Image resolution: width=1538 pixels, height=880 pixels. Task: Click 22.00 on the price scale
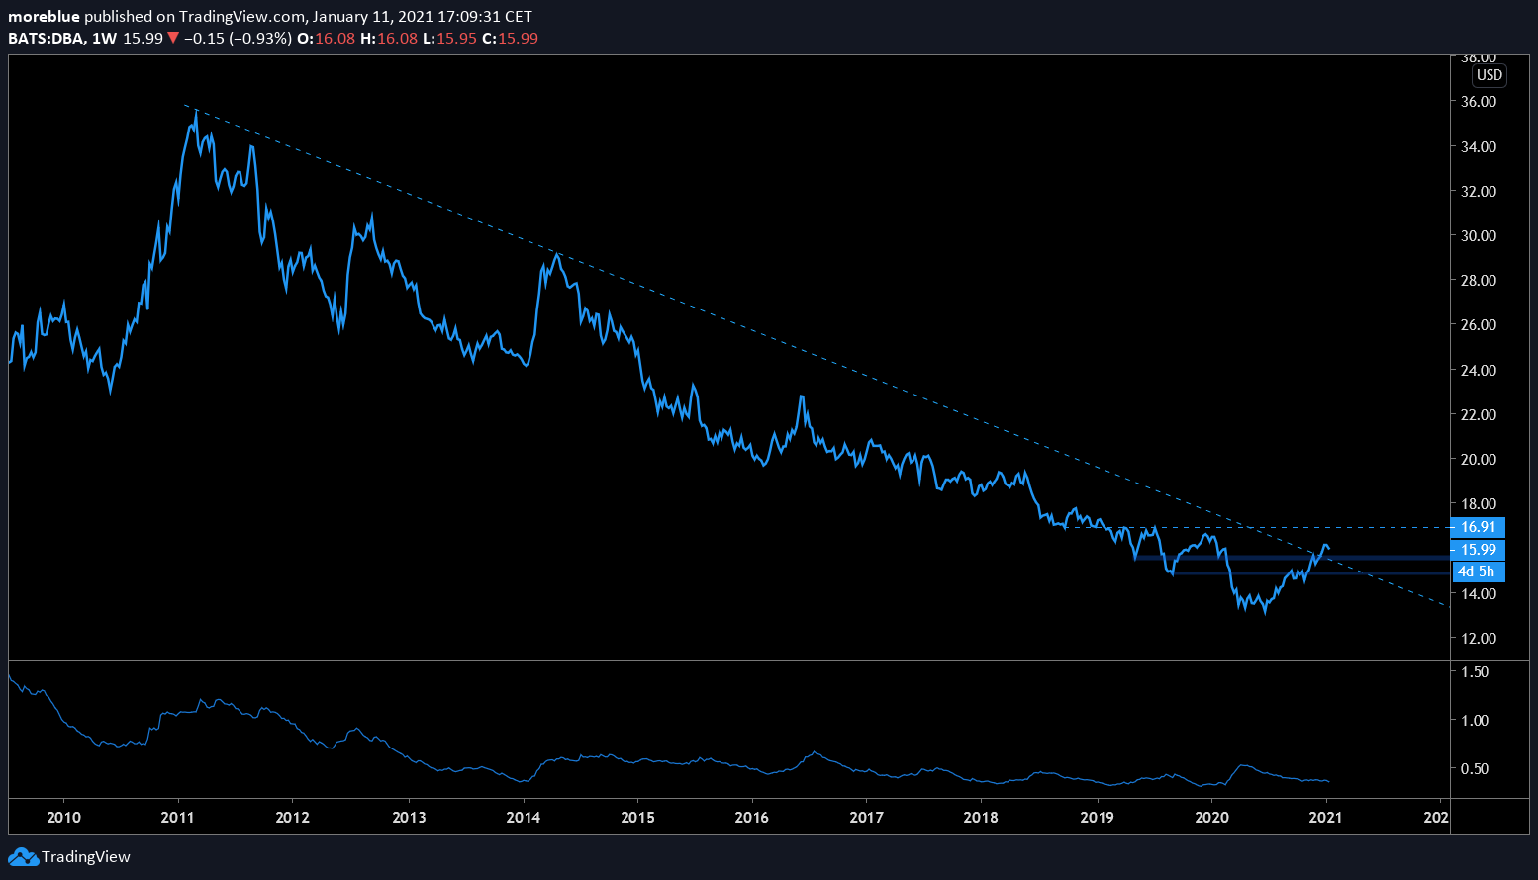tap(1479, 414)
